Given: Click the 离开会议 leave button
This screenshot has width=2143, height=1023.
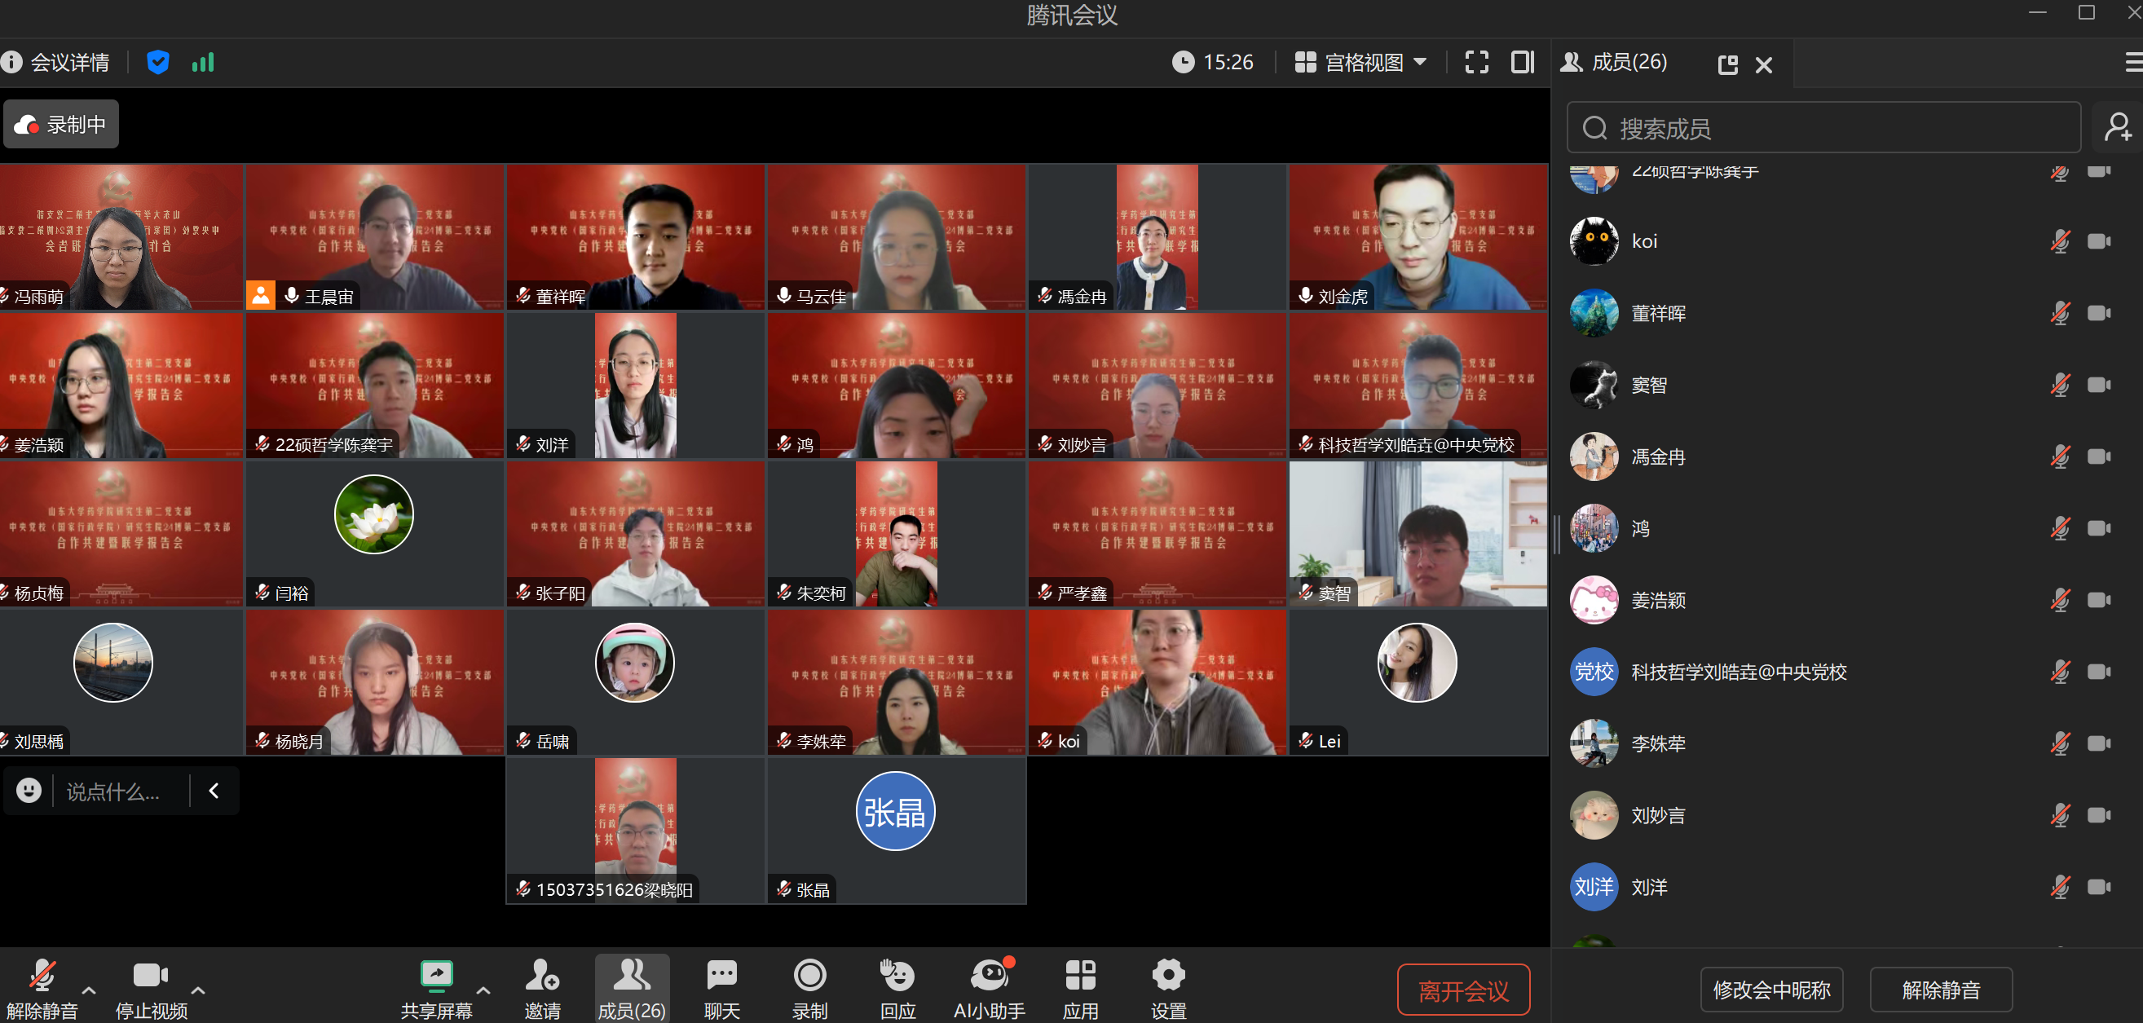Looking at the screenshot, I should (1463, 990).
